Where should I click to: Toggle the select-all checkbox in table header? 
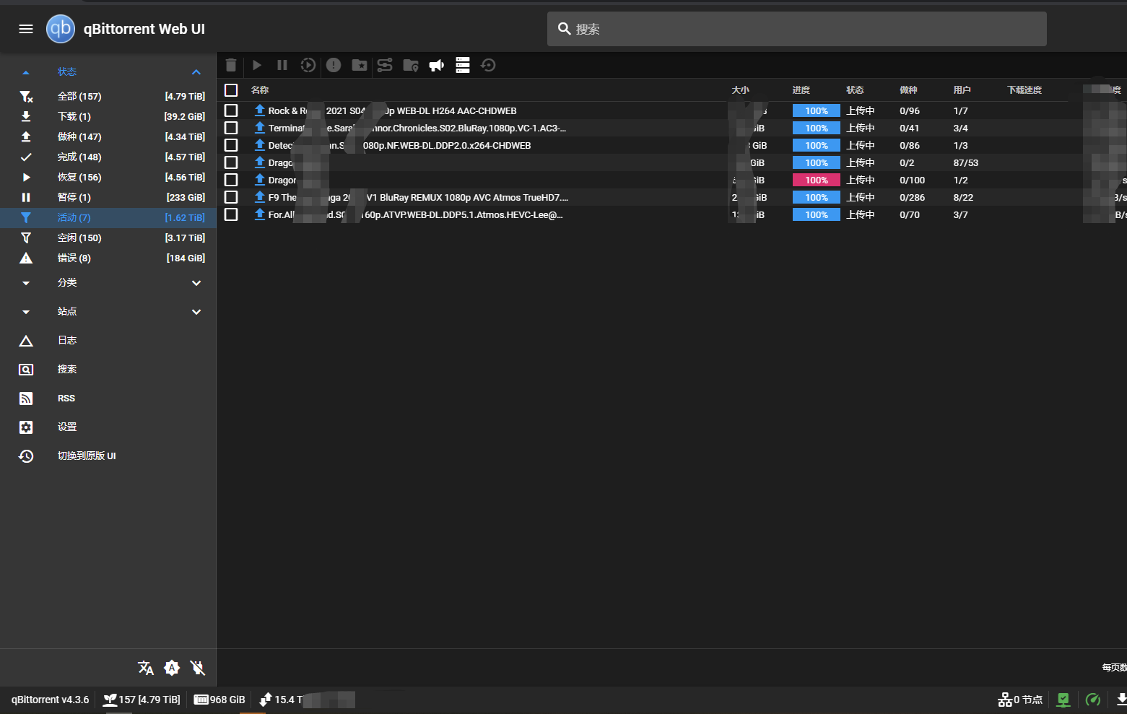pos(231,90)
